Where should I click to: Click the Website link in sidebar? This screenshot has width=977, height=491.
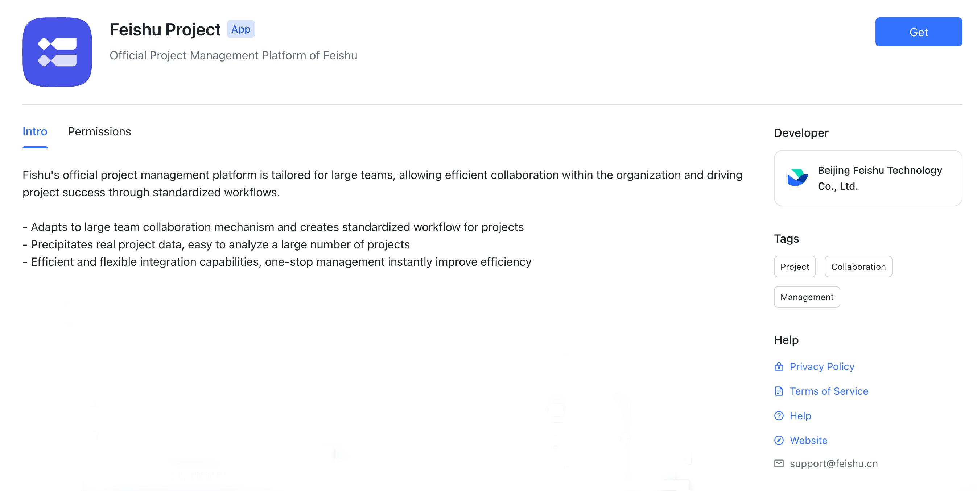tap(808, 440)
